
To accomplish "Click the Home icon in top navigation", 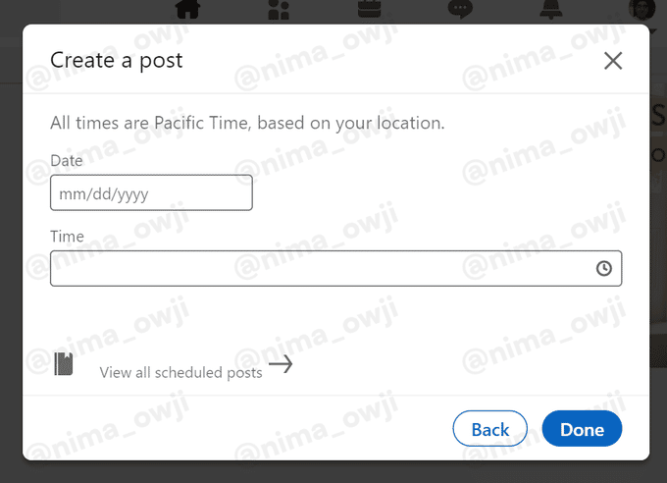I will [x=188, y=9].
